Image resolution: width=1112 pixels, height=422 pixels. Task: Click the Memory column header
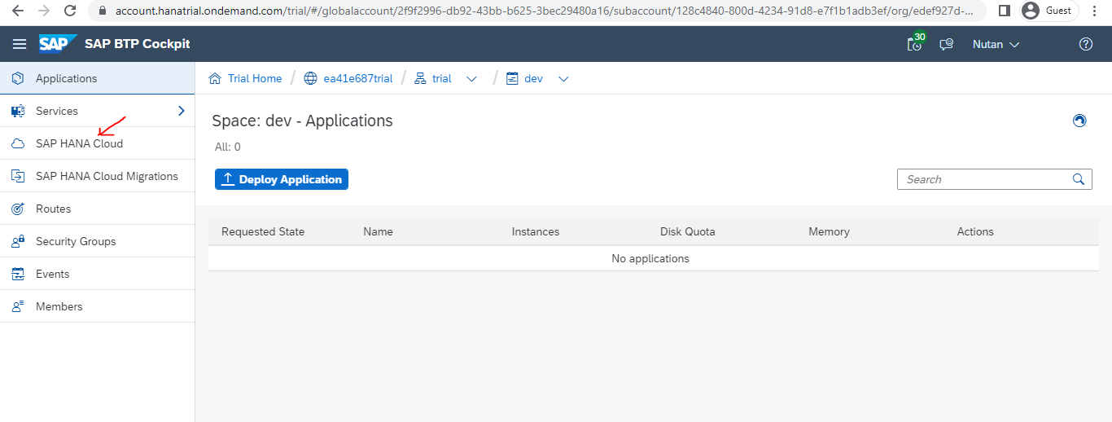(x=829, y=231)
